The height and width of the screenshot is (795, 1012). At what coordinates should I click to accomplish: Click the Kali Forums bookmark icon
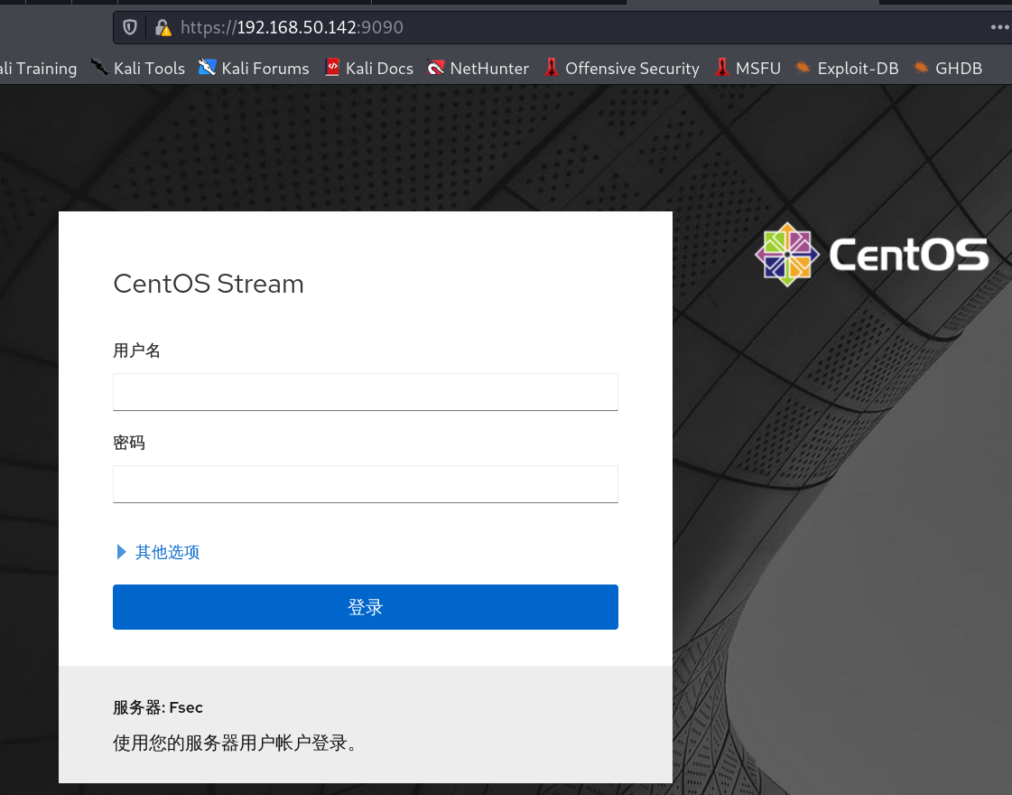click(207, 67)
